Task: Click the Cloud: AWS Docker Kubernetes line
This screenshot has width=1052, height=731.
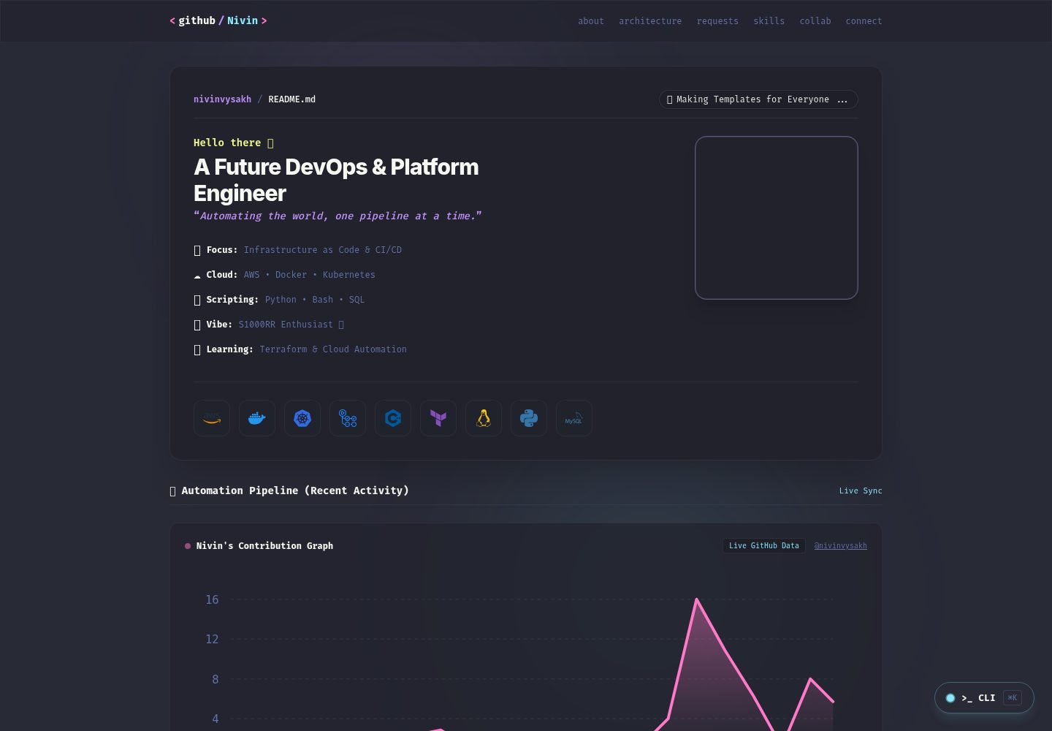Action: 285,275
